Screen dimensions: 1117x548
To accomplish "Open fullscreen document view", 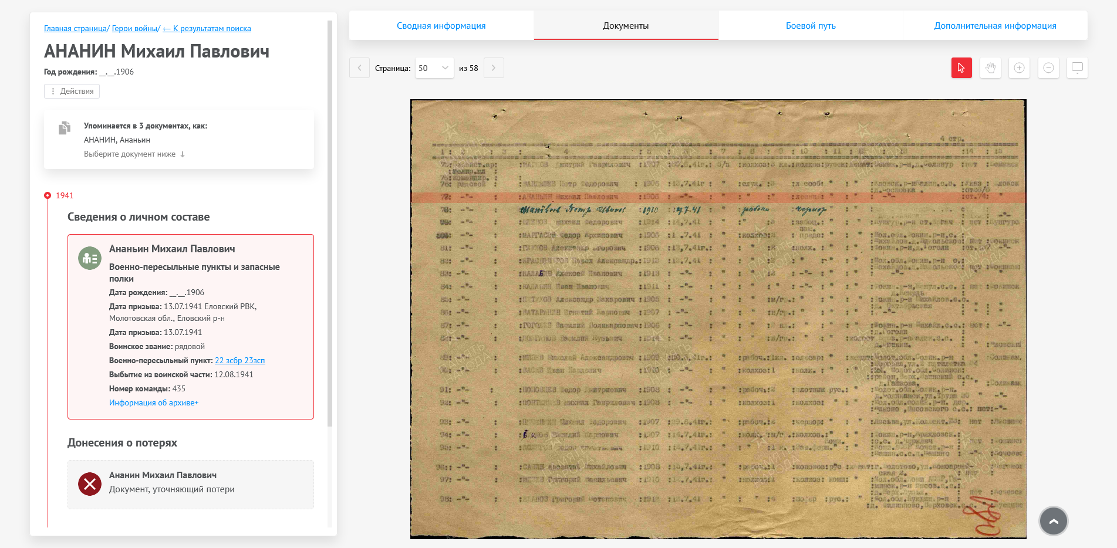I will [1077, 68].
